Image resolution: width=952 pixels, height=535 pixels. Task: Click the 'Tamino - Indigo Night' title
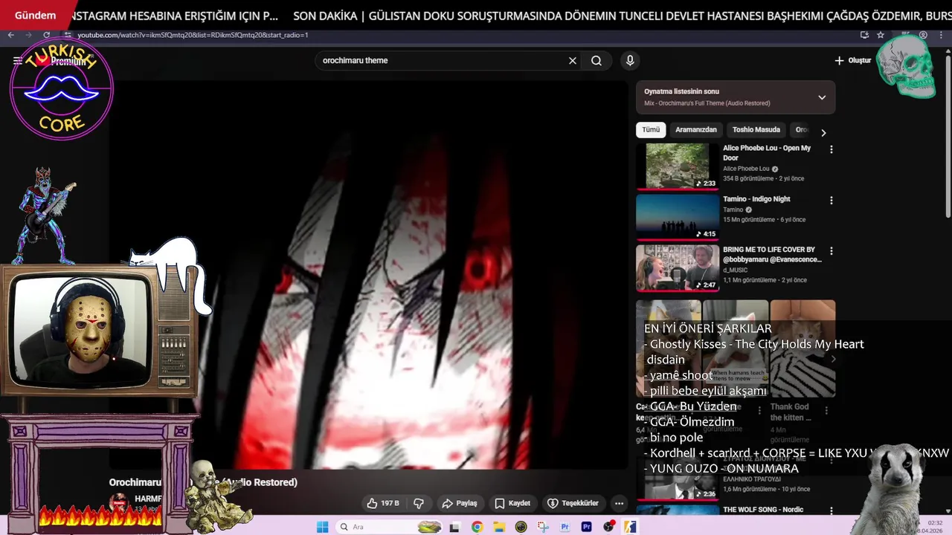[756, 199]
